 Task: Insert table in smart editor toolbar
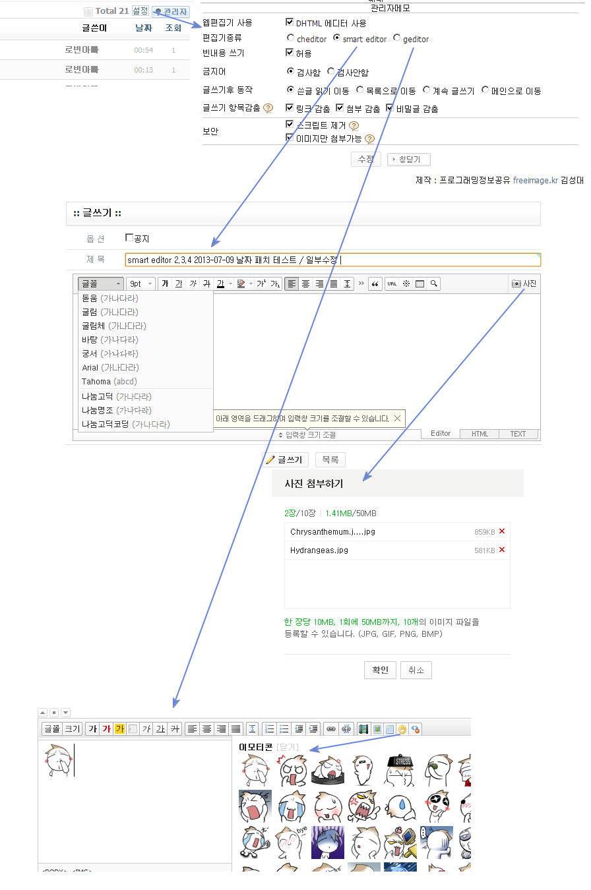pos(420,283)
